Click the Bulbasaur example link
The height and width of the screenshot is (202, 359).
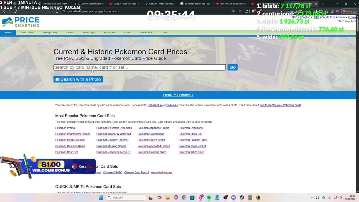click(172, 105)
